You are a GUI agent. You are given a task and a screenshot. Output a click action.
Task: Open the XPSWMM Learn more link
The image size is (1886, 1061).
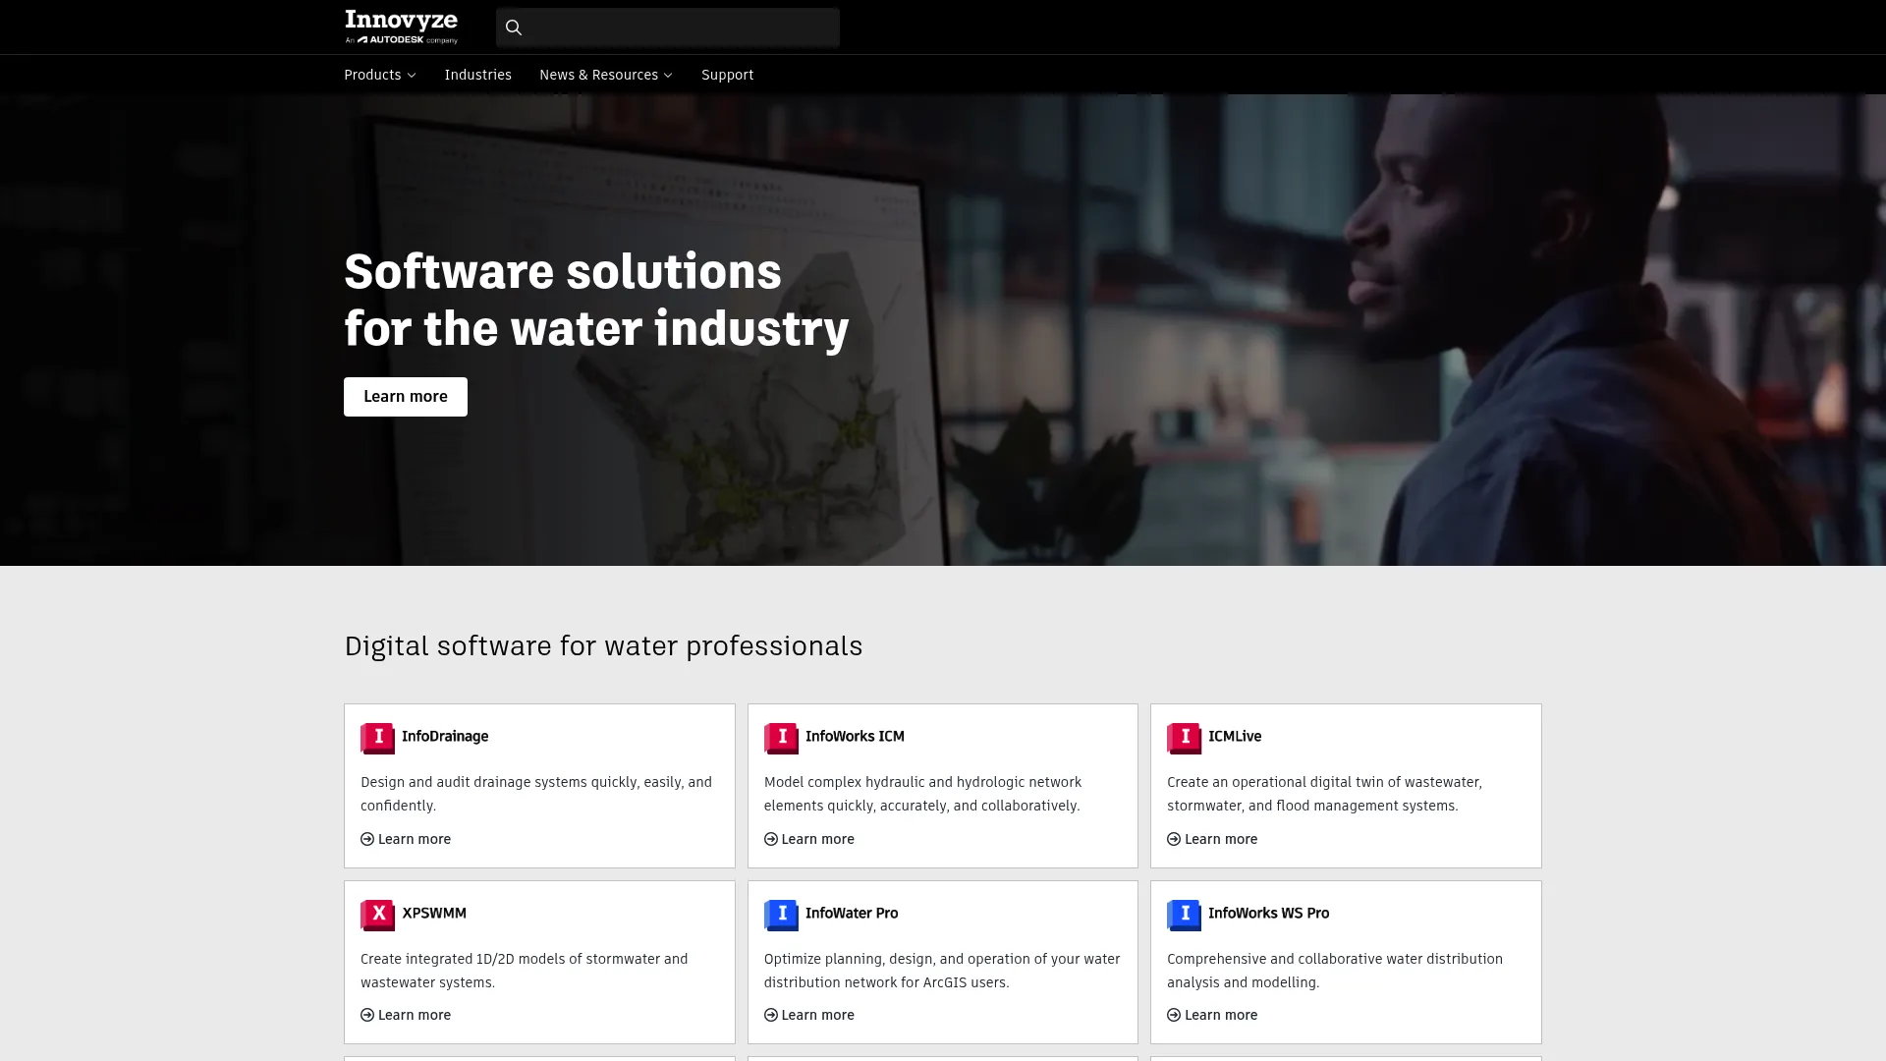(406, 1015)
